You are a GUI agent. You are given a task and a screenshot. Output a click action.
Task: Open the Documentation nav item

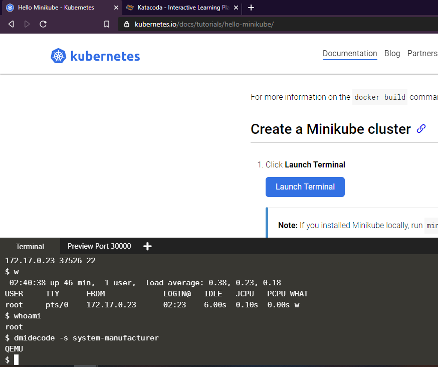pyautogui.click(x=350, y=53)
